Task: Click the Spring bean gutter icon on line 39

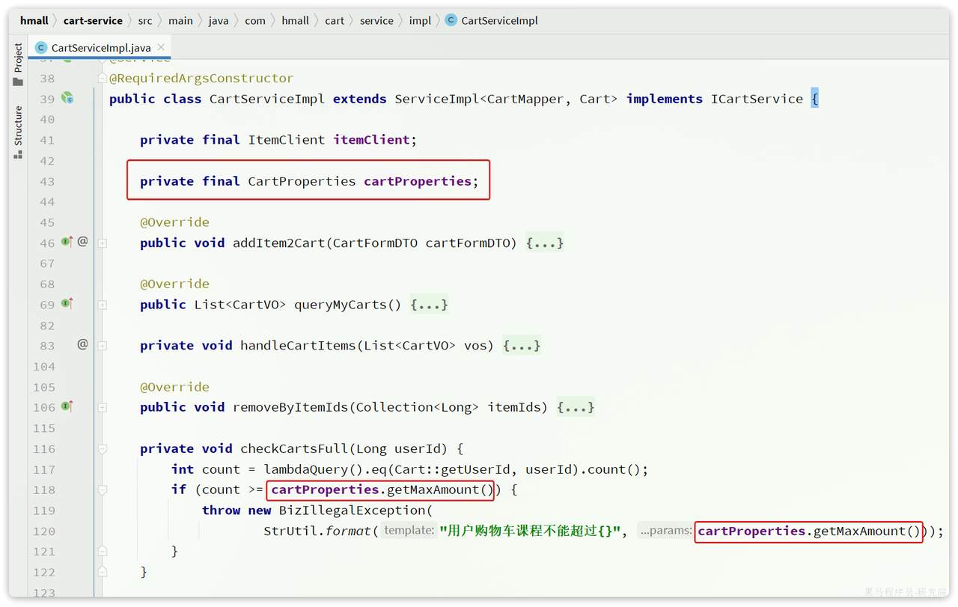Action: click(x=67, y=99)
